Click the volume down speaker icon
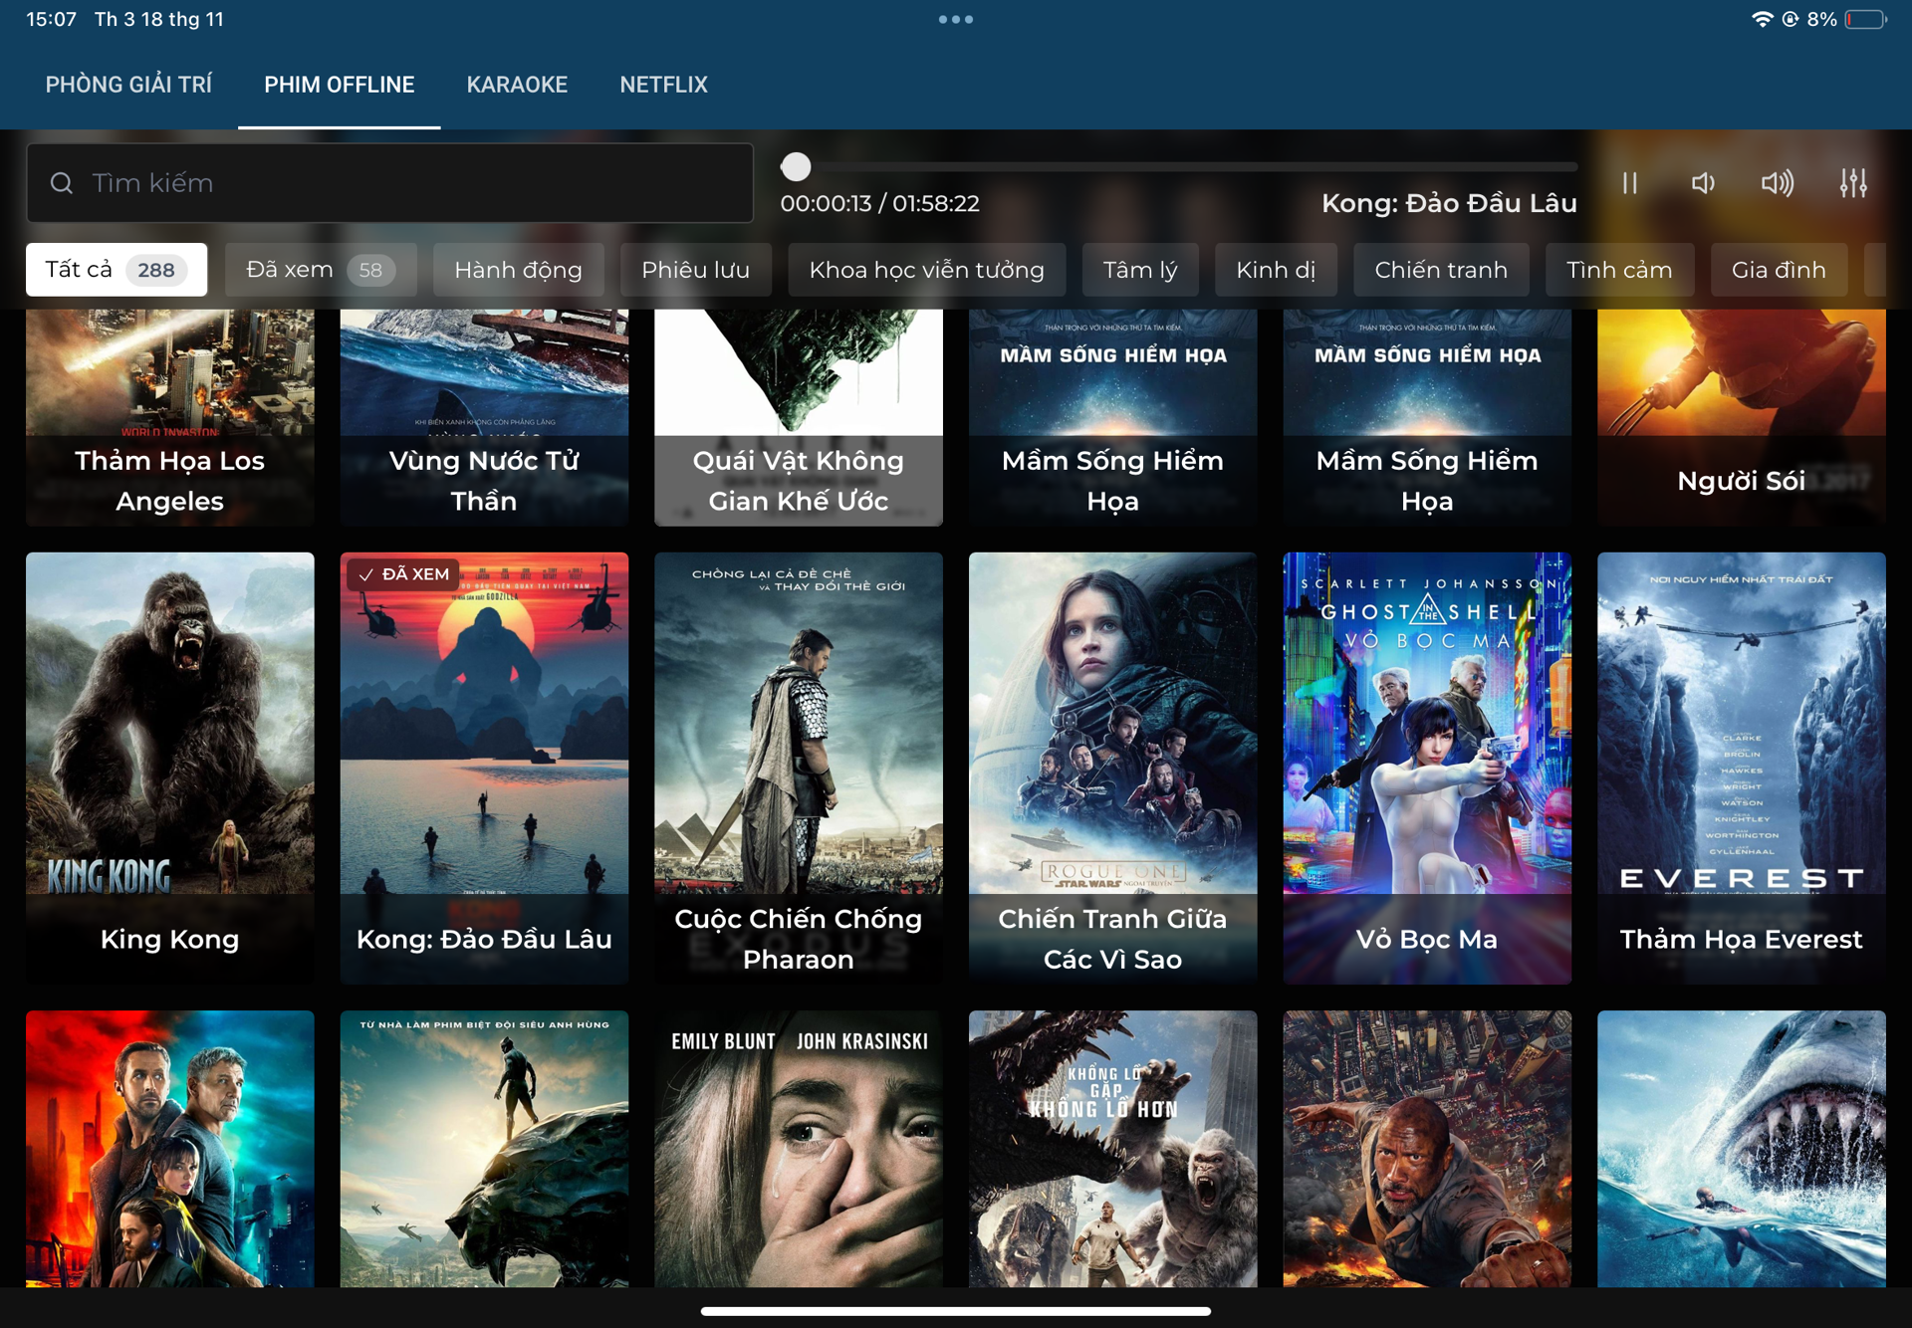 tap(1703, 183)
